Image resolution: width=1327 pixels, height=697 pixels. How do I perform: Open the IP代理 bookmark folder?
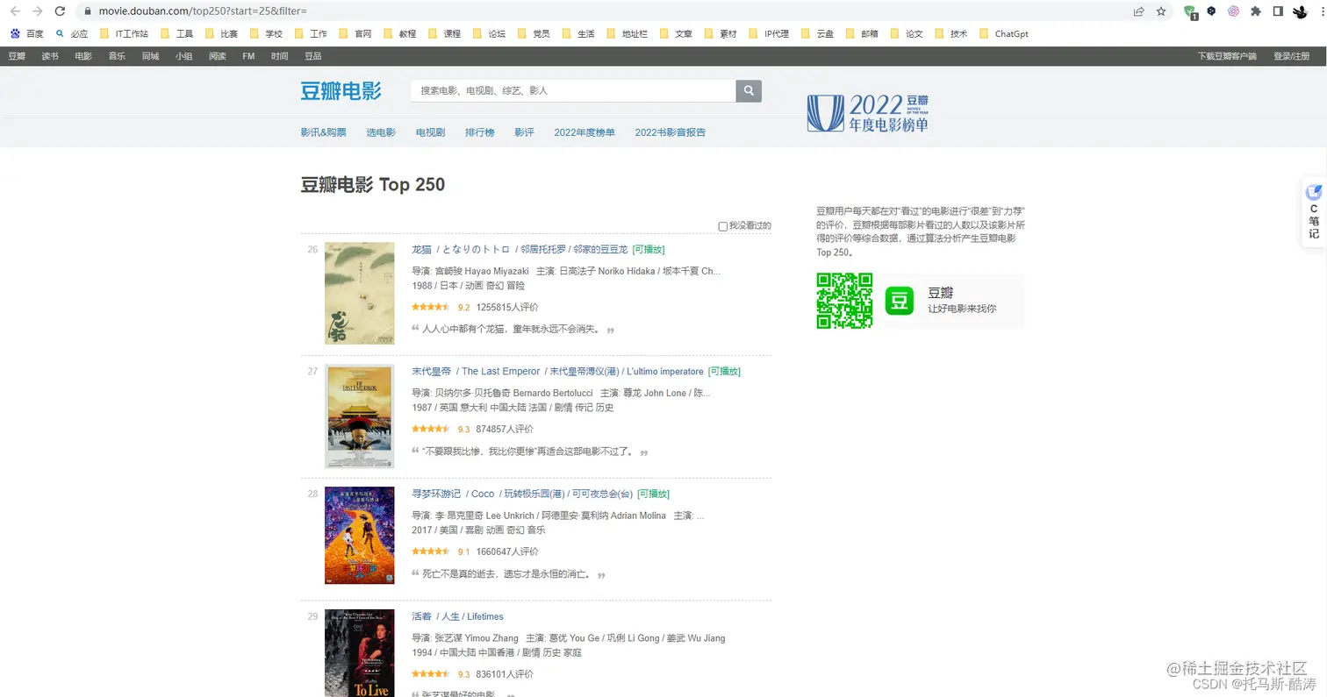[770, 34]
